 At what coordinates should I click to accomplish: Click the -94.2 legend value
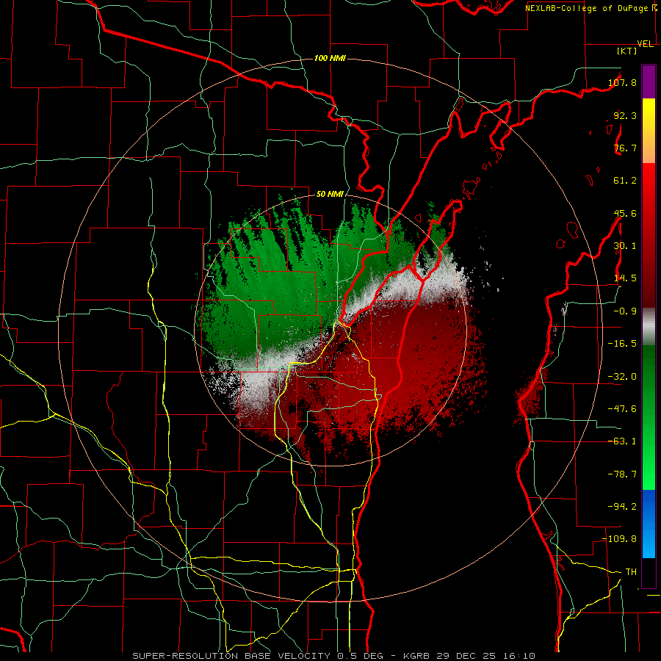click(622, 507)
